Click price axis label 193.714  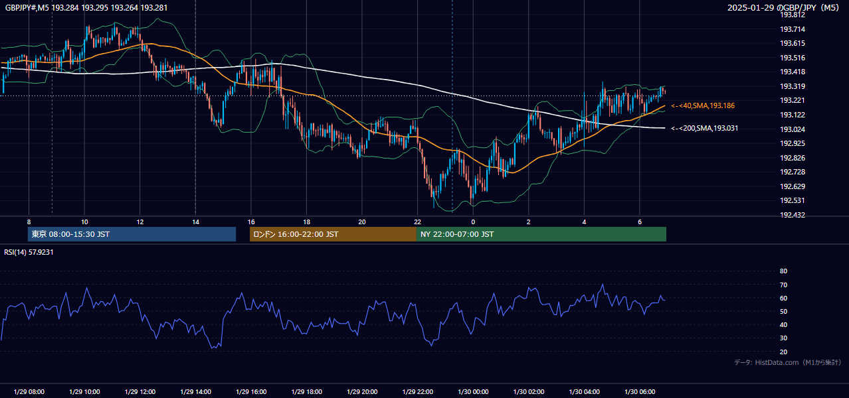[x=792, y=29]
